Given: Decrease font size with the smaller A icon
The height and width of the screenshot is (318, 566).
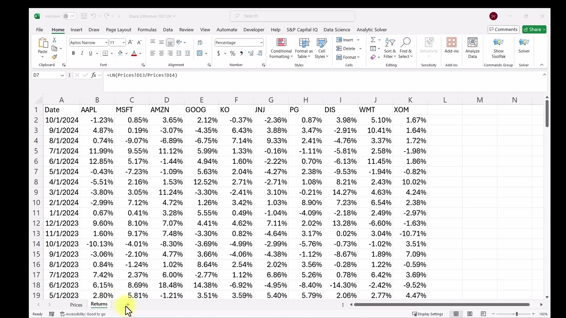Looking at the screenshot, I should [x=139, y=42].
